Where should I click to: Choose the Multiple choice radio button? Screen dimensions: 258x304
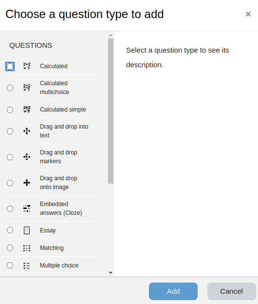click(10, 265)
